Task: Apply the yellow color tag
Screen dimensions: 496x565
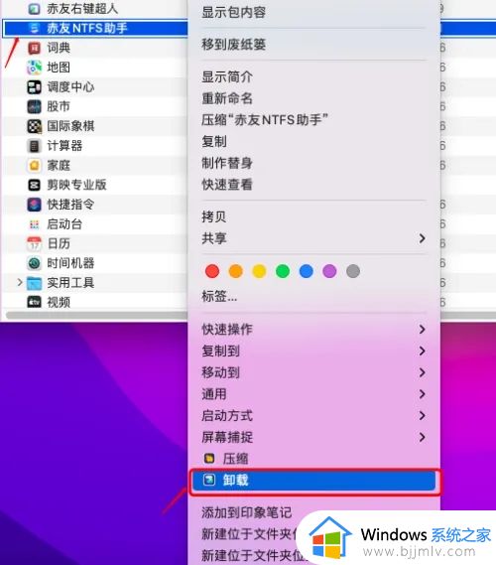Action: click(x=259, y=271)
